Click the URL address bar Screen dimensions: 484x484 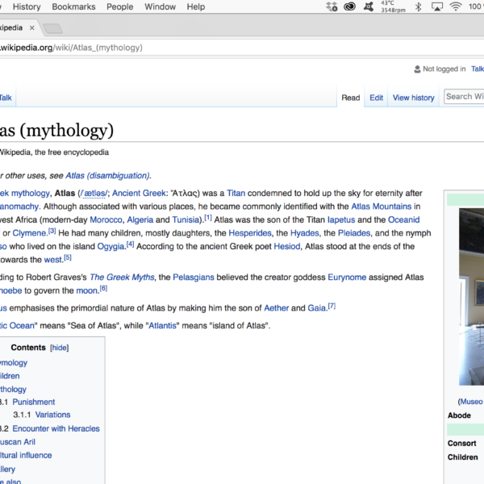(240, 48)
